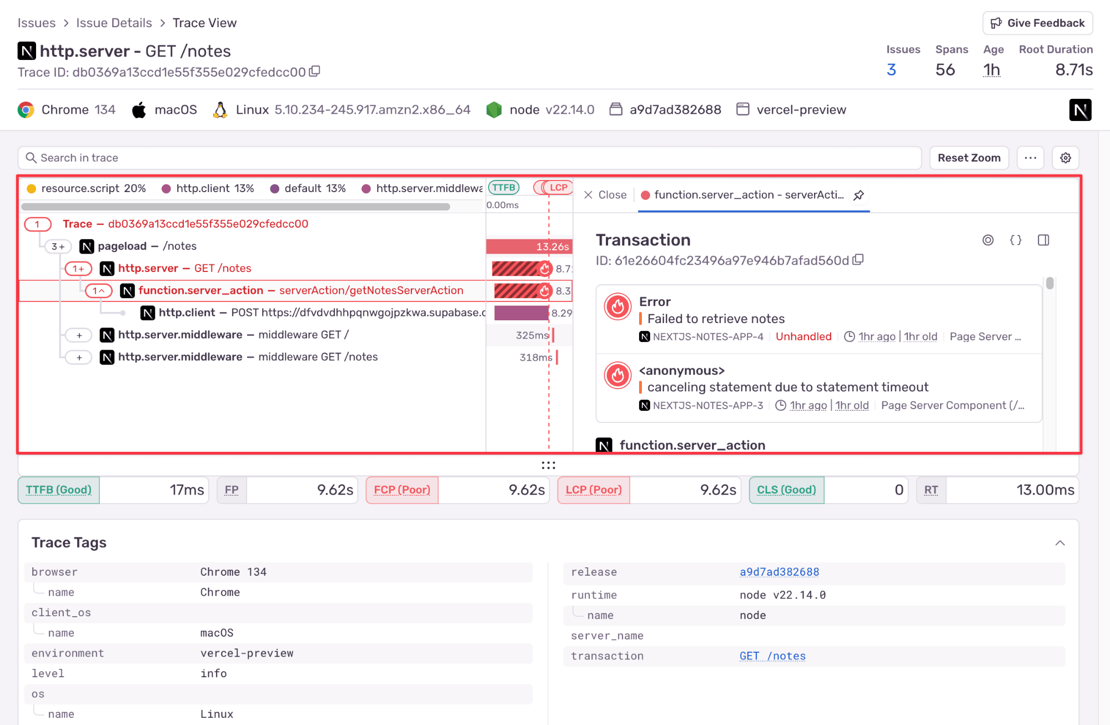The height and width of the screenshot is (725, 1110).
Task: Open JSON view curly braces icon
Action: coord(1015,240)
